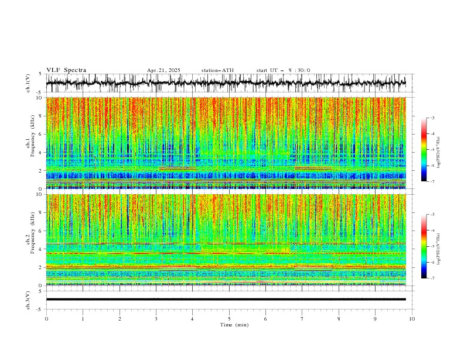
Task: Click the ch.2 Frequency (kHz) axis label
Action: tap(30, 232)
